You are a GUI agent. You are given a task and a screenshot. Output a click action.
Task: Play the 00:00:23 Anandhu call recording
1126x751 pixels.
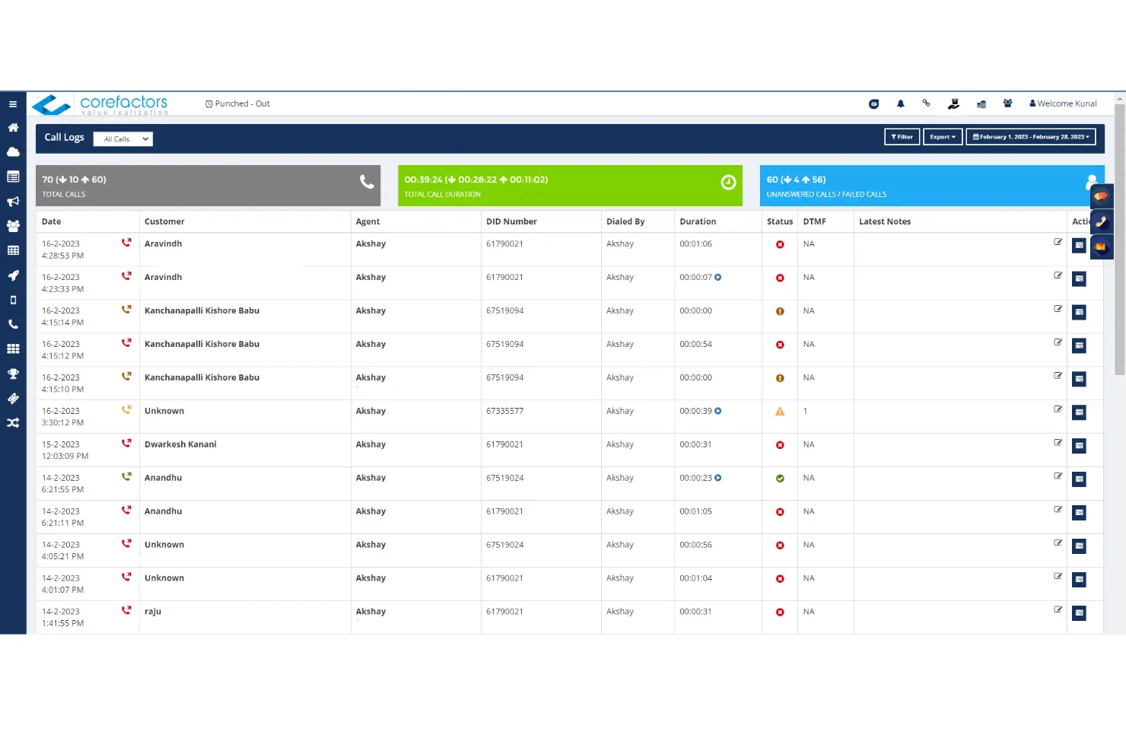coord(718,479)
